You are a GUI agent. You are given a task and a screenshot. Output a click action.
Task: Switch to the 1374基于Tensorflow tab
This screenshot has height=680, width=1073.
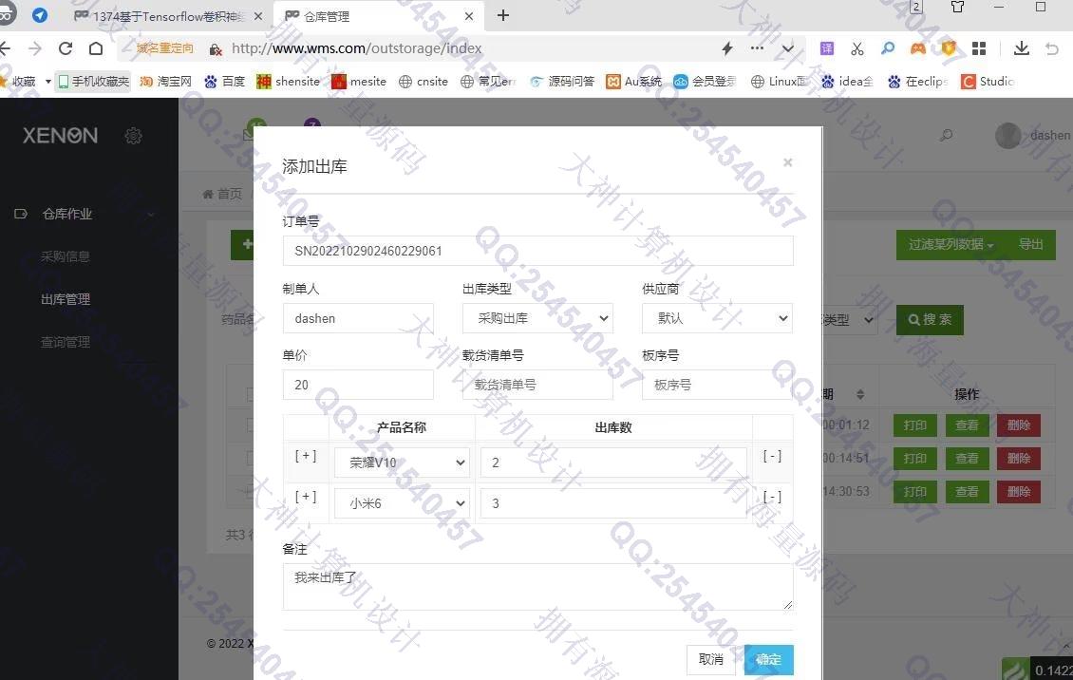[x=168, y=16]
